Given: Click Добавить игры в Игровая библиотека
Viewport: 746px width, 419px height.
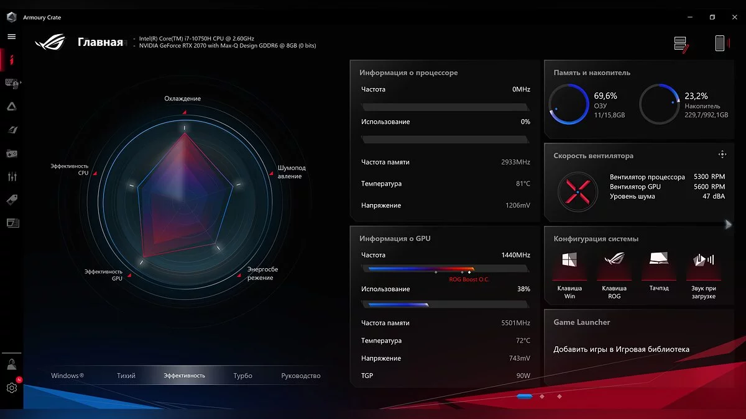Looking at the screenshot, I should pyautogui.click(x=621, y=349).
